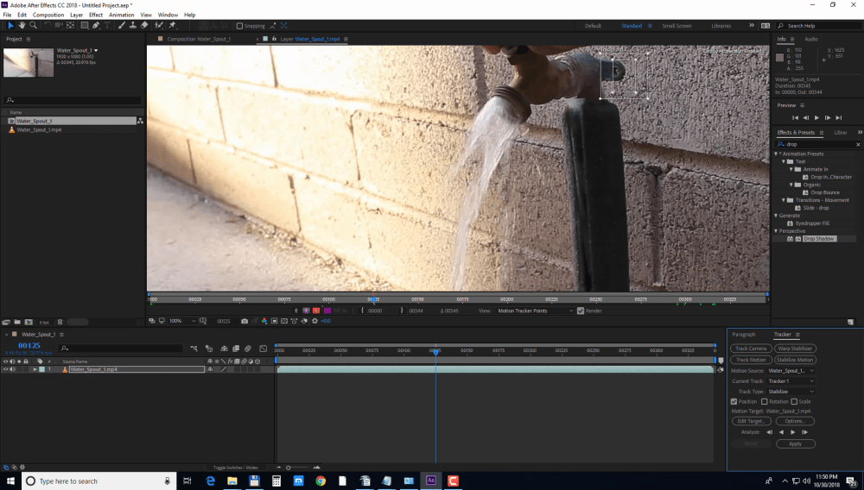
Task: Click the Set In point bracket icon
Action: (x=362, y=311)
